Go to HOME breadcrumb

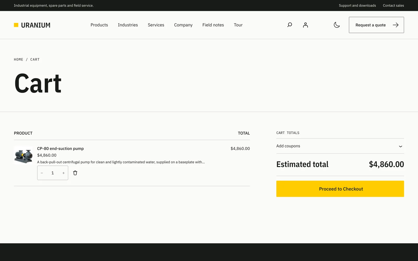click(x=19, y=60)
